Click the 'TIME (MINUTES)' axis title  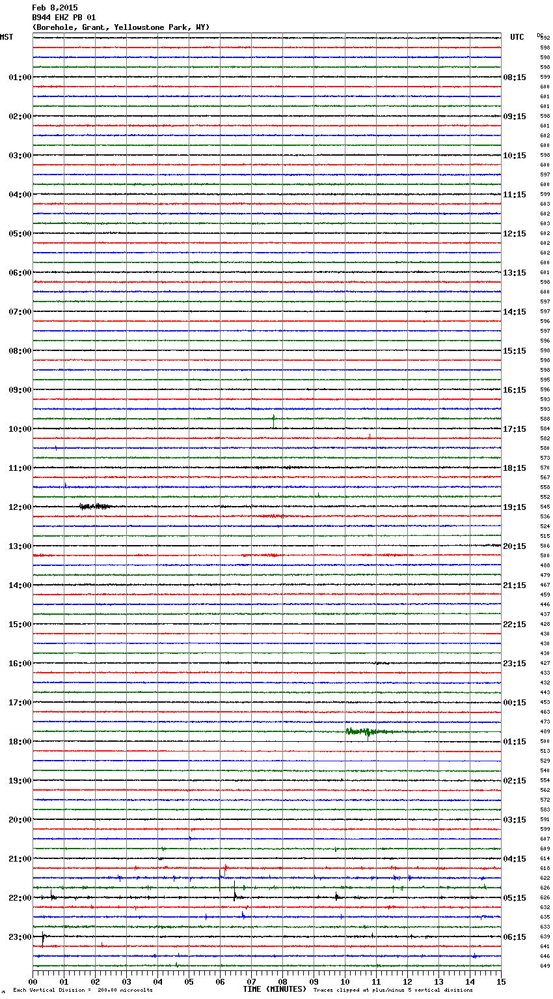(x=275, y=989)
